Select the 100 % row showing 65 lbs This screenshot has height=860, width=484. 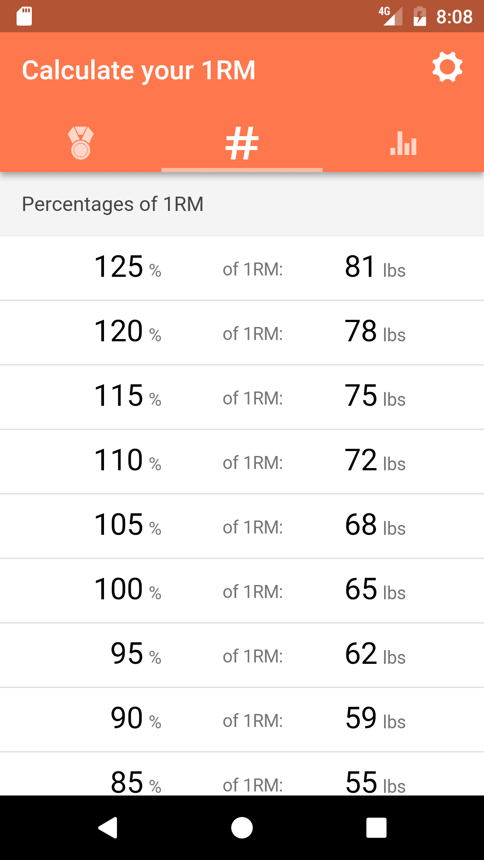click(242, 591)
